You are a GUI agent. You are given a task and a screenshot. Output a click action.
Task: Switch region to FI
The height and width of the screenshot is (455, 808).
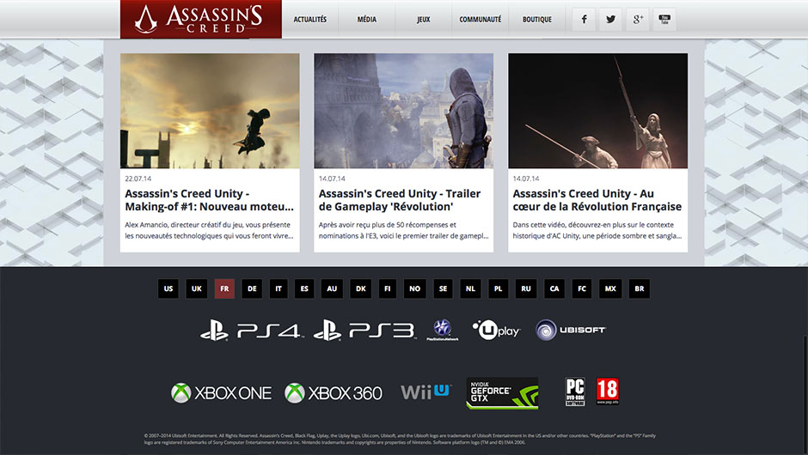pyautogui.click(x=388, y=288)
